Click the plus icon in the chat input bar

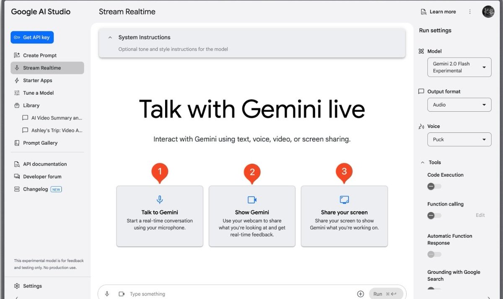(360, 293)
